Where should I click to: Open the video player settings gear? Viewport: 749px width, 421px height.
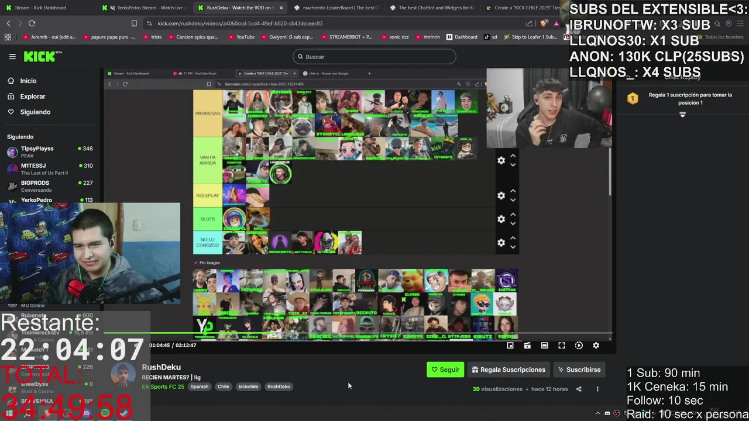coord(596,346)
